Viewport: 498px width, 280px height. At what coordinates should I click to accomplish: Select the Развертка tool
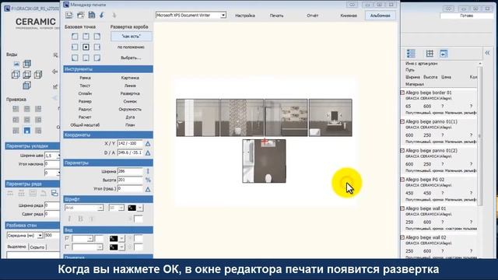tap(130, 93)
